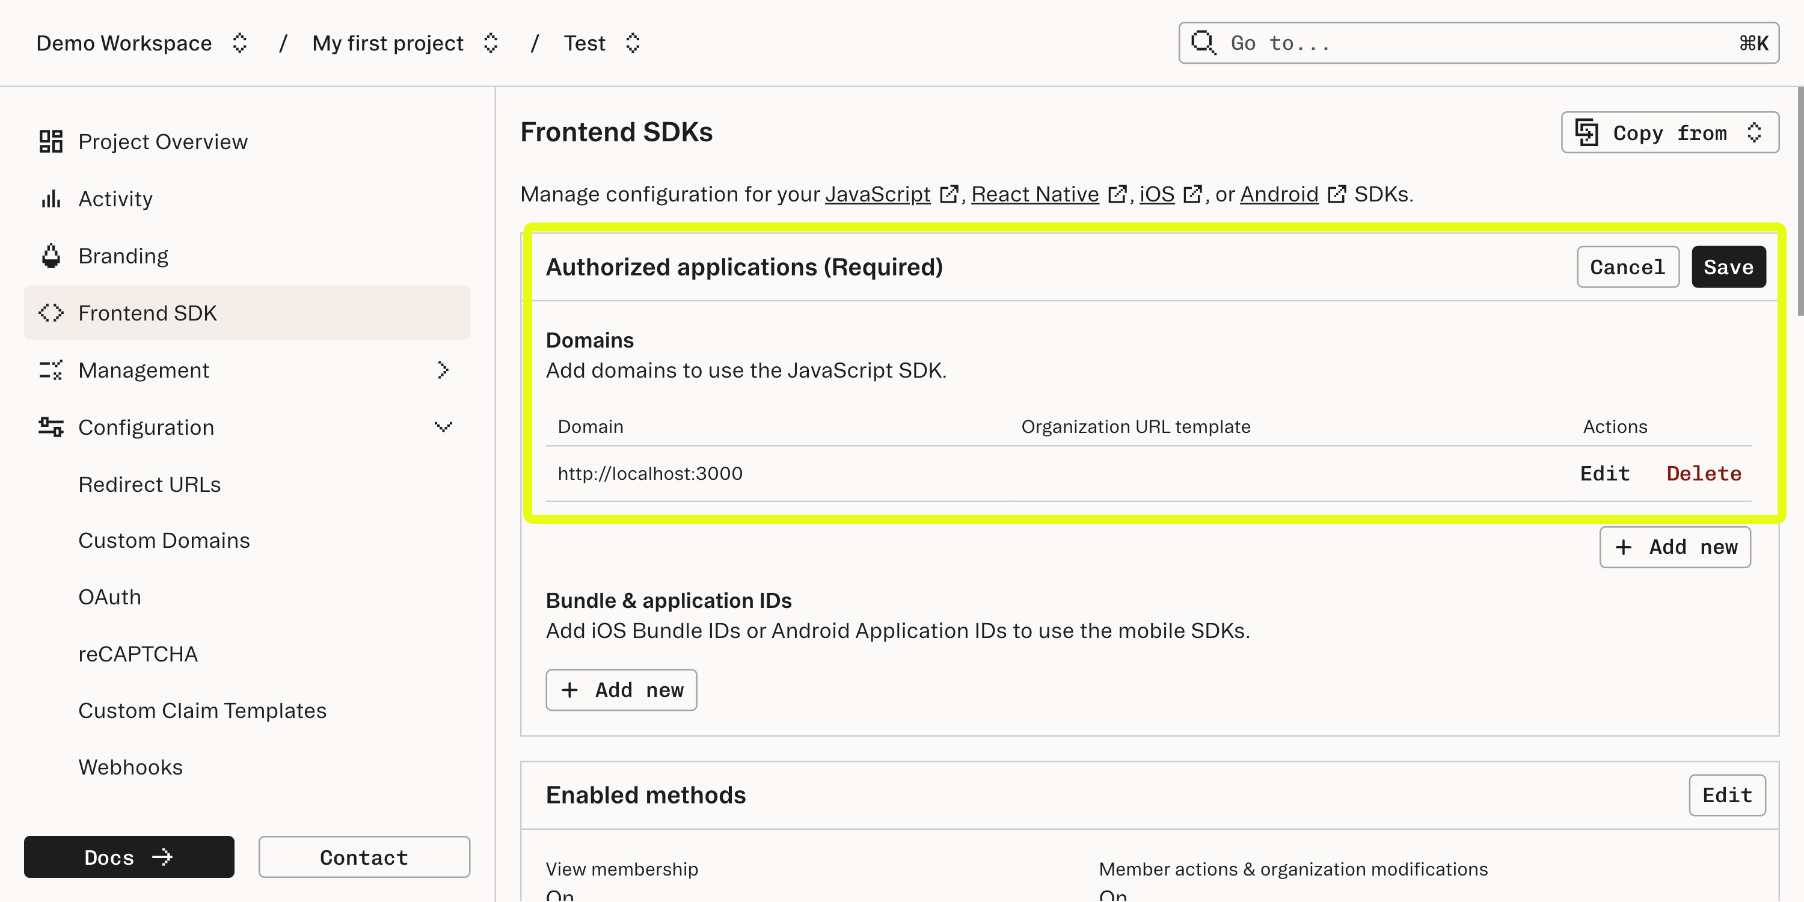The height and width of the screenshot is (902, 1804).
Task: Save Authorized applications changes
Action: click(1728, 267)
